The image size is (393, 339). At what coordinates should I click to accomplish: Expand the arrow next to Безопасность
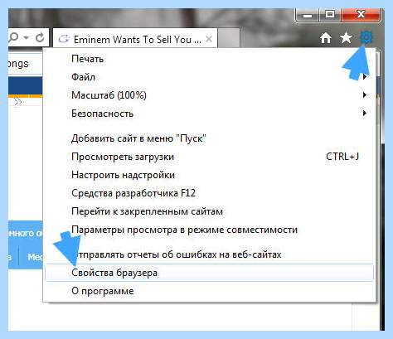point(365,113)
